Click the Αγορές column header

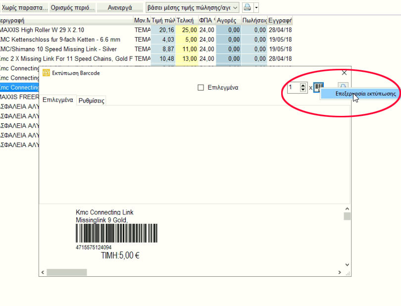click(228, 20)
